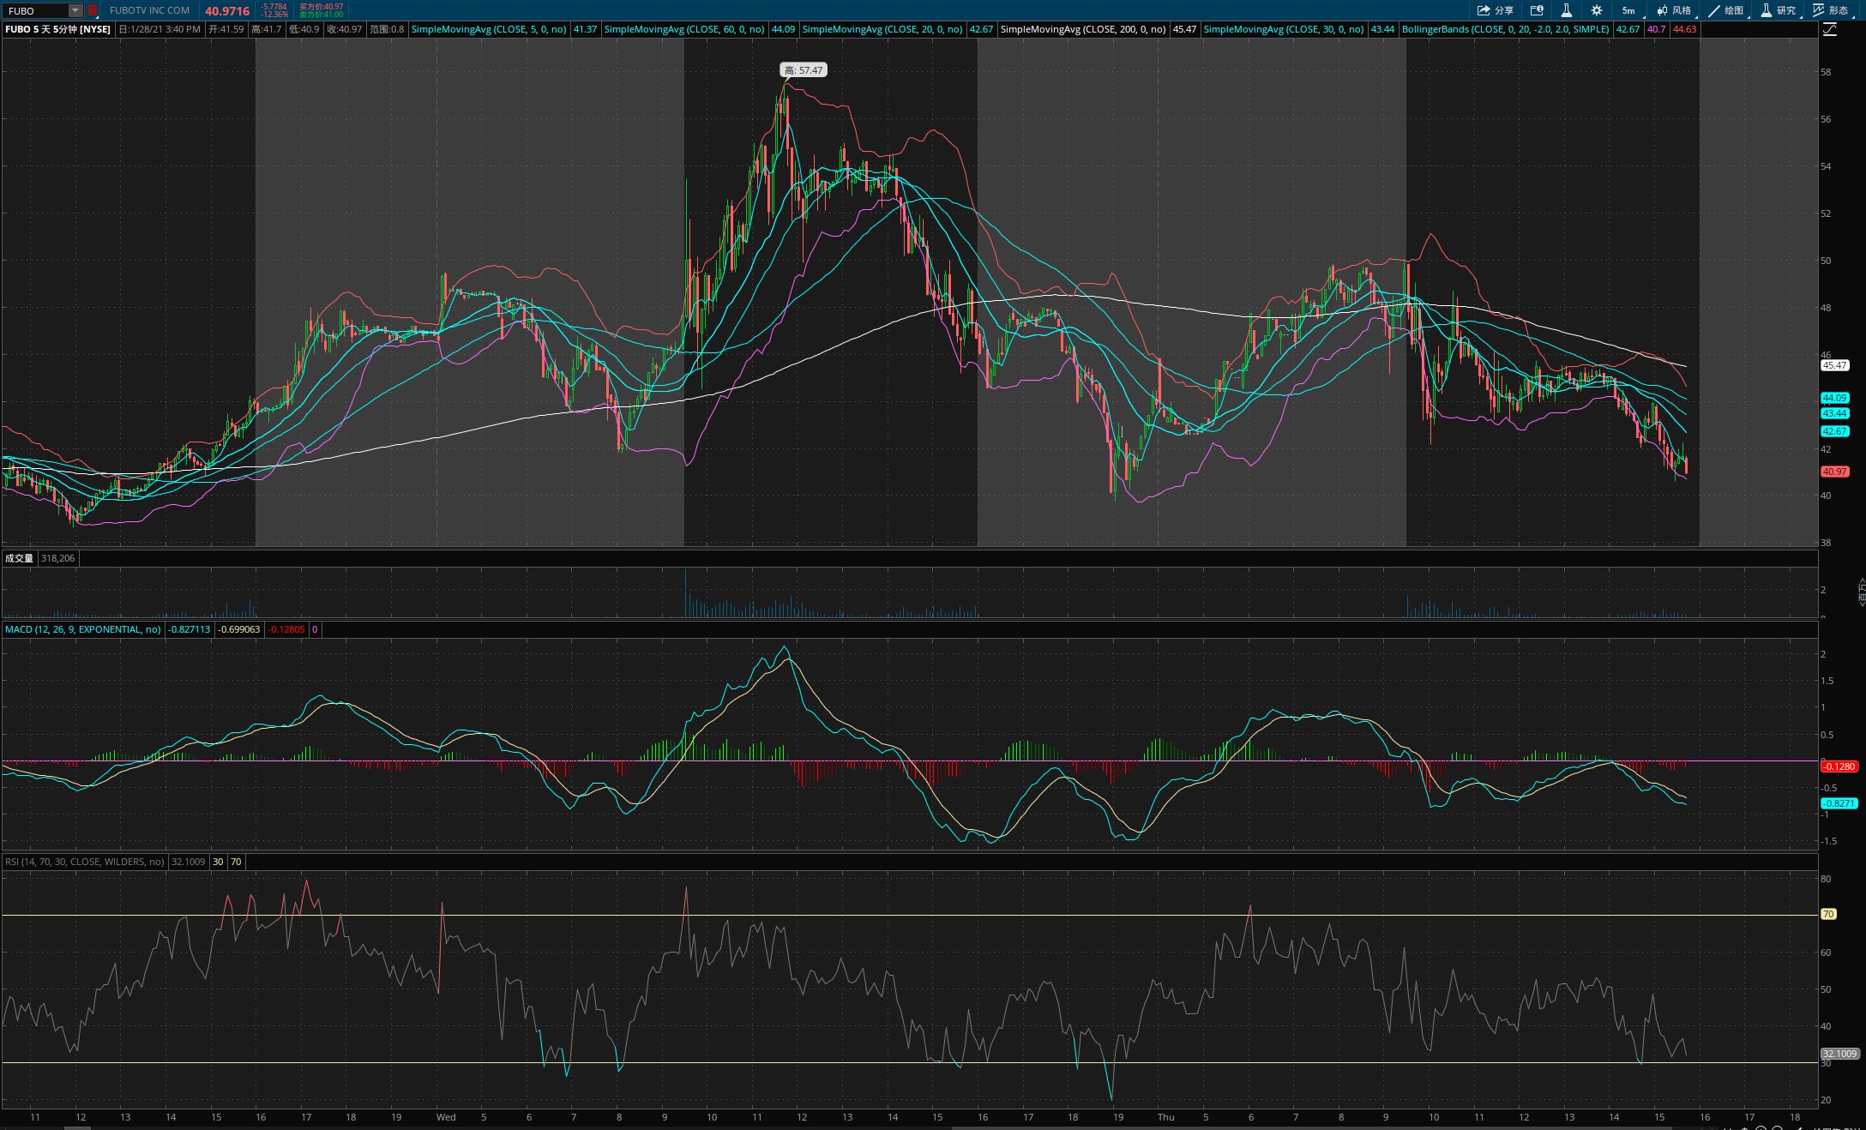Click the 42.67 cyan price axis tag
Screen dimensions: 1866x1130
pos(1834,431)
